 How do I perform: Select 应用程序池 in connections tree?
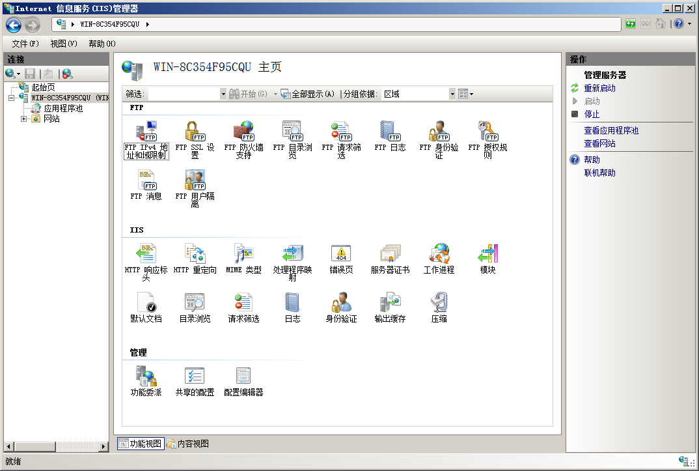pyautogui.click(x=63, y=108)
